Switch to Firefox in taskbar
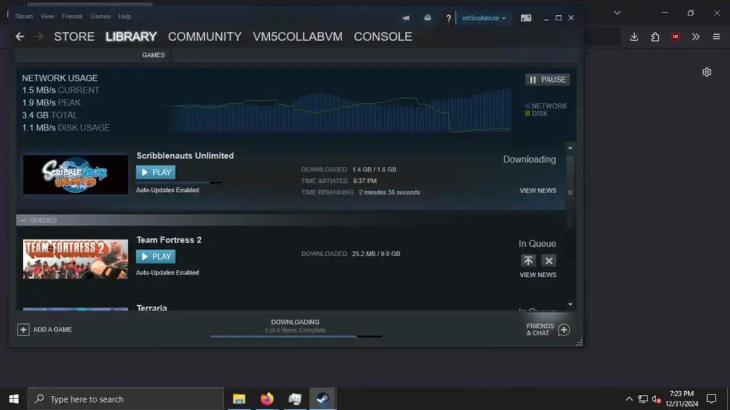The width and height of the screenshot is (730, 410). click(x=267, y=399)
